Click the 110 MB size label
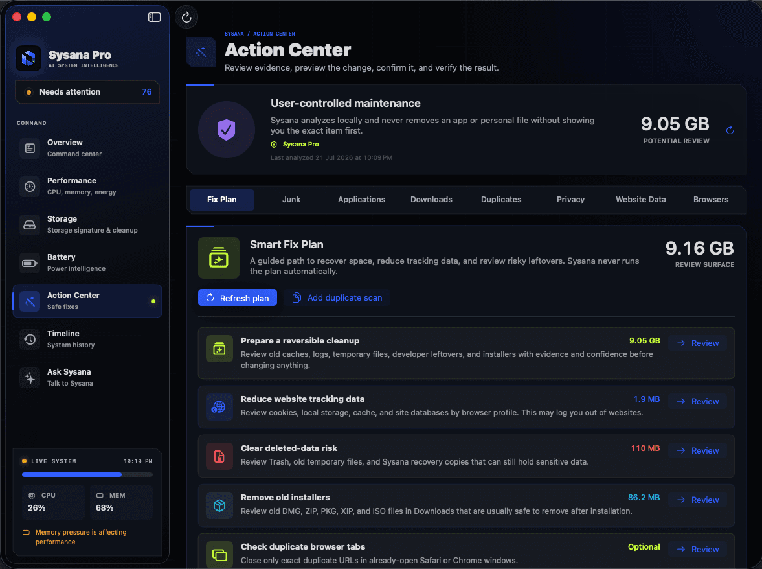Screen dimensions: 762x569 pos(645,448)
